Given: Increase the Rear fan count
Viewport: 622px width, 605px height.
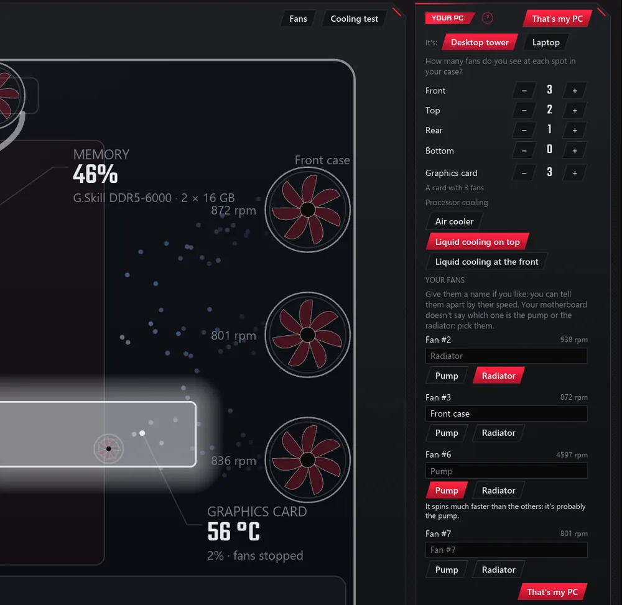Looking at the screenshot, I should pos(574,131).
